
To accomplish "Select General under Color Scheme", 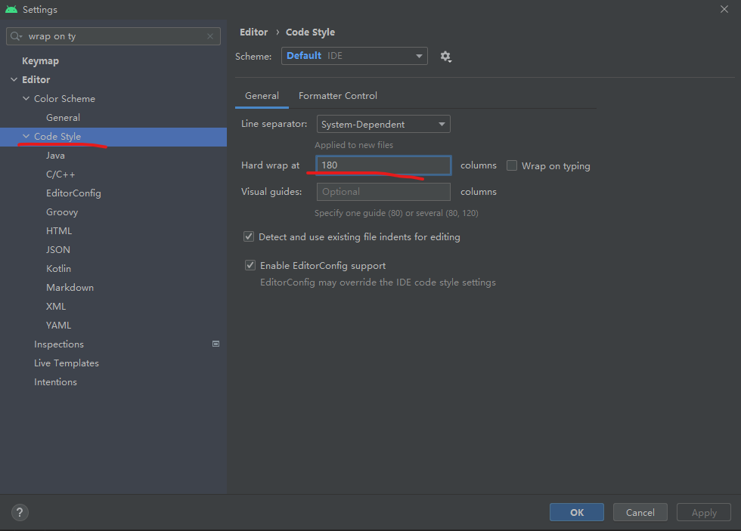I will coord(63,118).
